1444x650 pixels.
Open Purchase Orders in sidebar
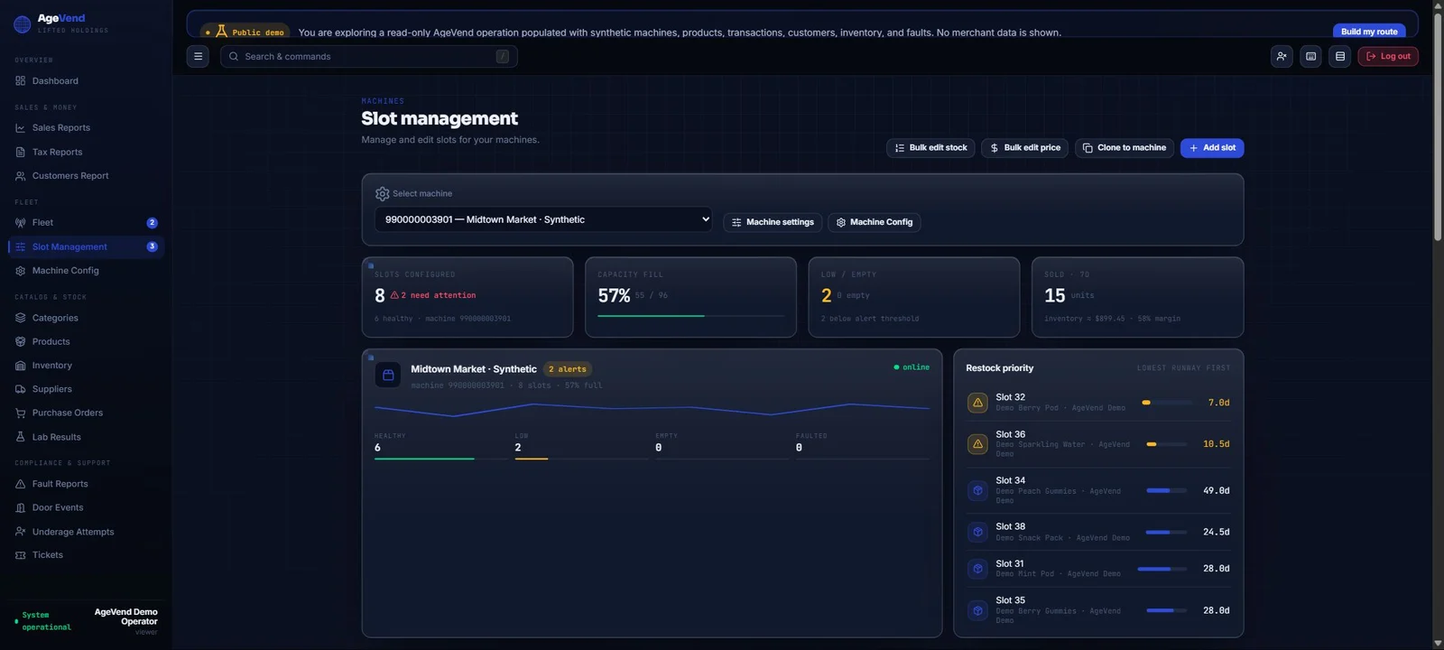[x=86, y=413]
